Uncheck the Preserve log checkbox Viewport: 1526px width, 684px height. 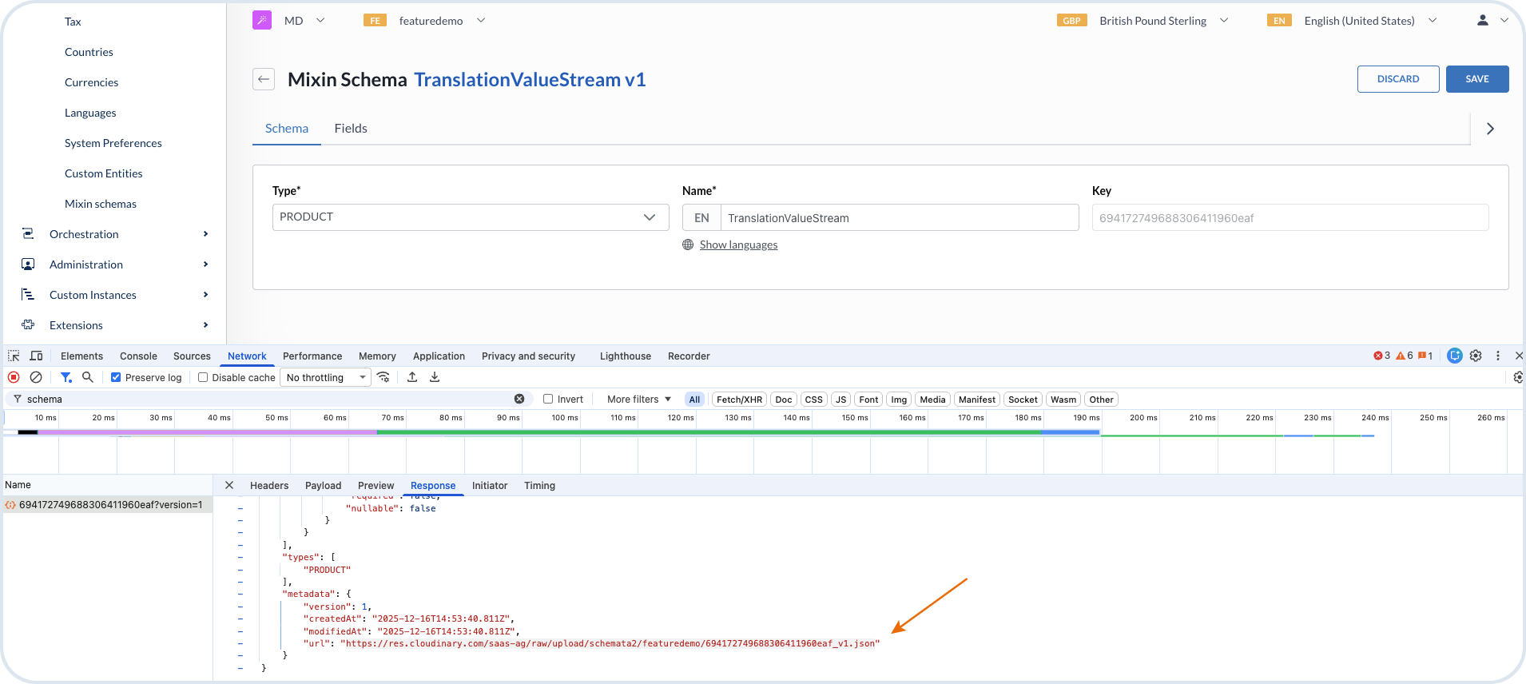click(116, 377)
